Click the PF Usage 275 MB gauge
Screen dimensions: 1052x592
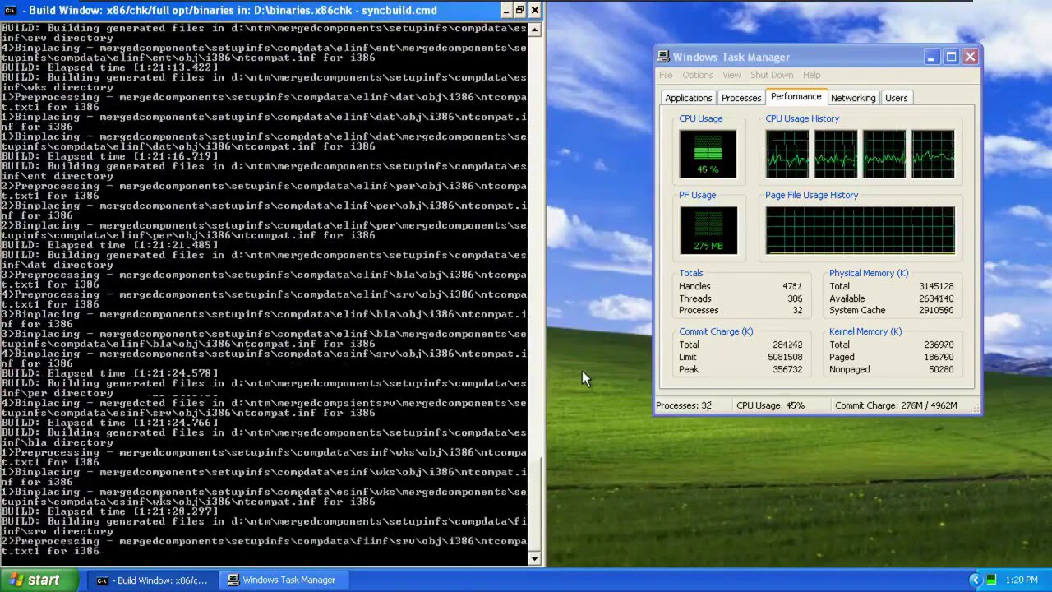tap(708, 230)
